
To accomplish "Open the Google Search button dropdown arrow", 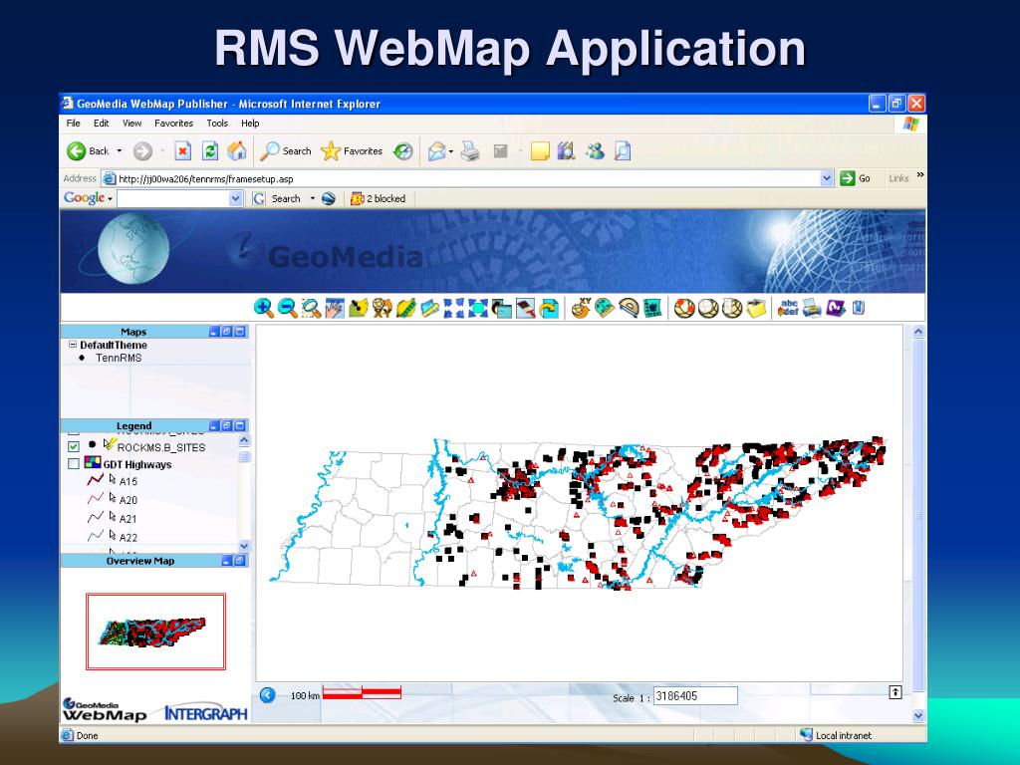I will (x=312, y=198).
